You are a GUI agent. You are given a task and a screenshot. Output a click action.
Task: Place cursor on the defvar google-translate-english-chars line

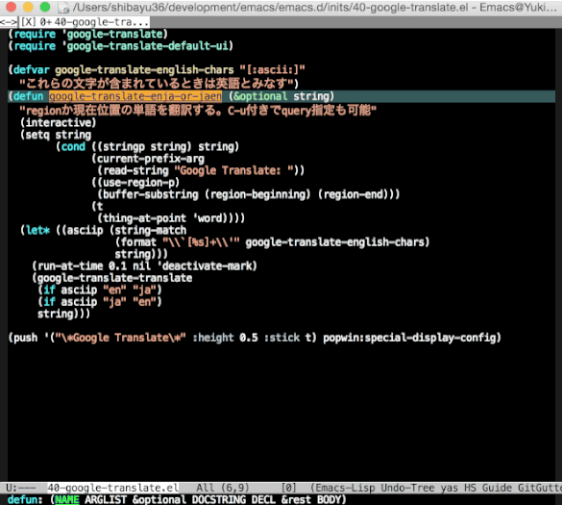click(157, 69)
